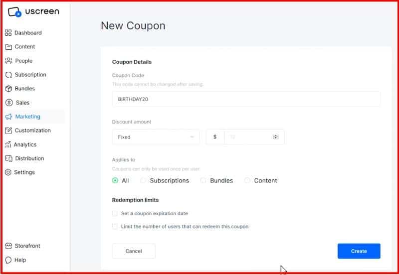Click the Analytics chart icon
Screen dimensions: 399x275
point(8,144)
